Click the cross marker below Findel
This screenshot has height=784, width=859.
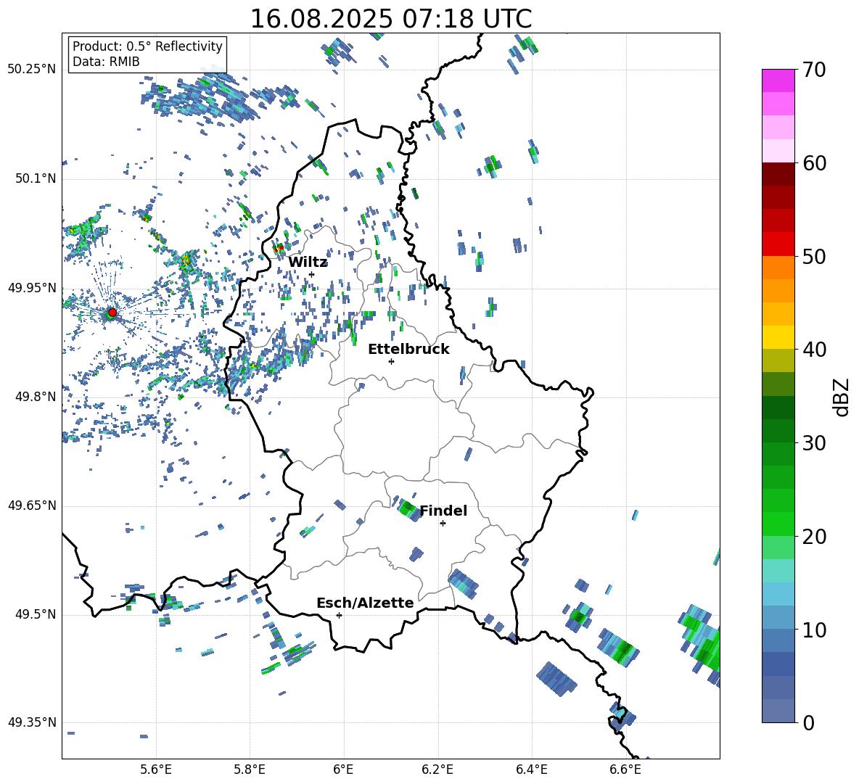pyautogui.click(x=443, y=524)
